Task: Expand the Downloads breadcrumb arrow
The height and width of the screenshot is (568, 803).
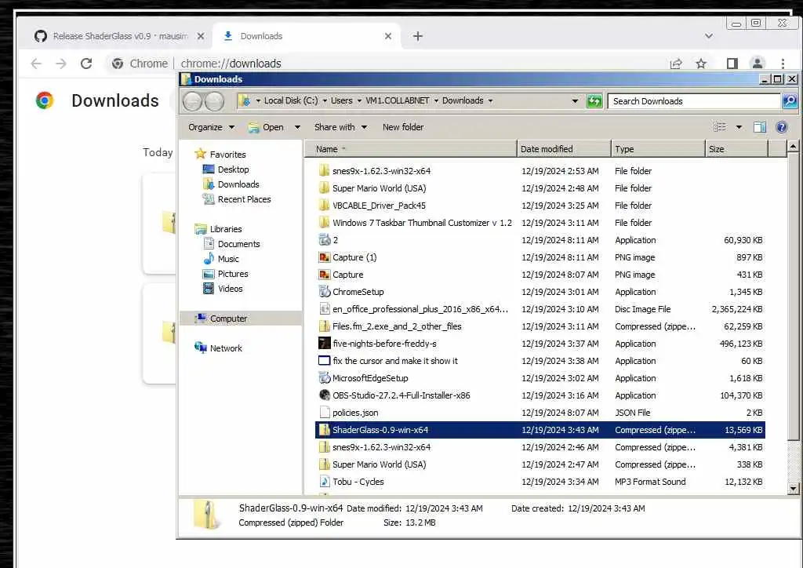Action: coord(490,101)
